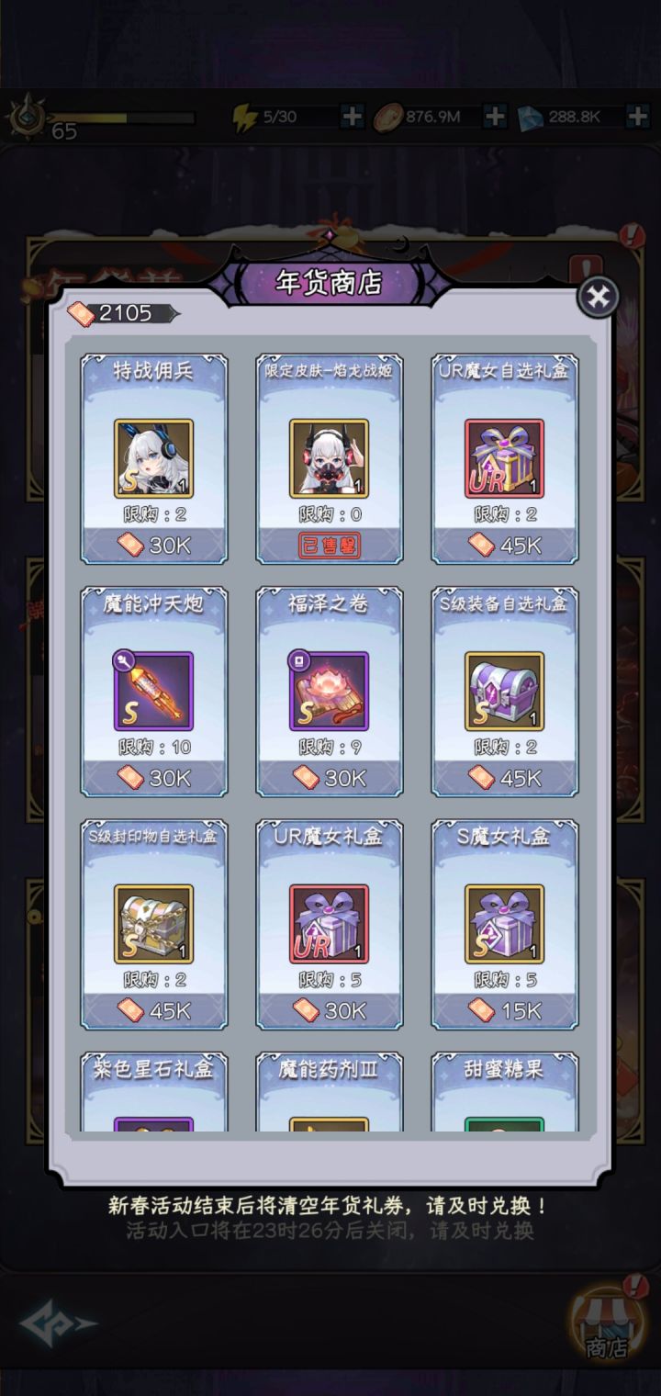Screen dimensions: 661x1396
Task: Add diamonds via plus beside 288.8K
Action: [x=637, y=117]
